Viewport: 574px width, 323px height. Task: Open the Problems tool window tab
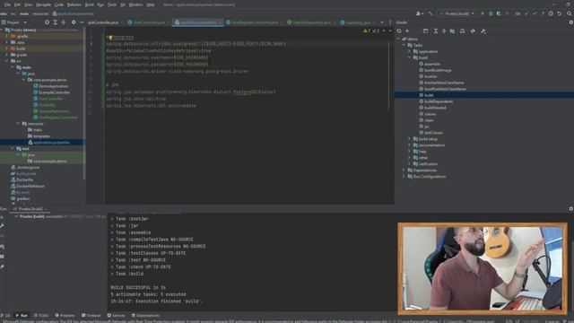coord(65,315)
